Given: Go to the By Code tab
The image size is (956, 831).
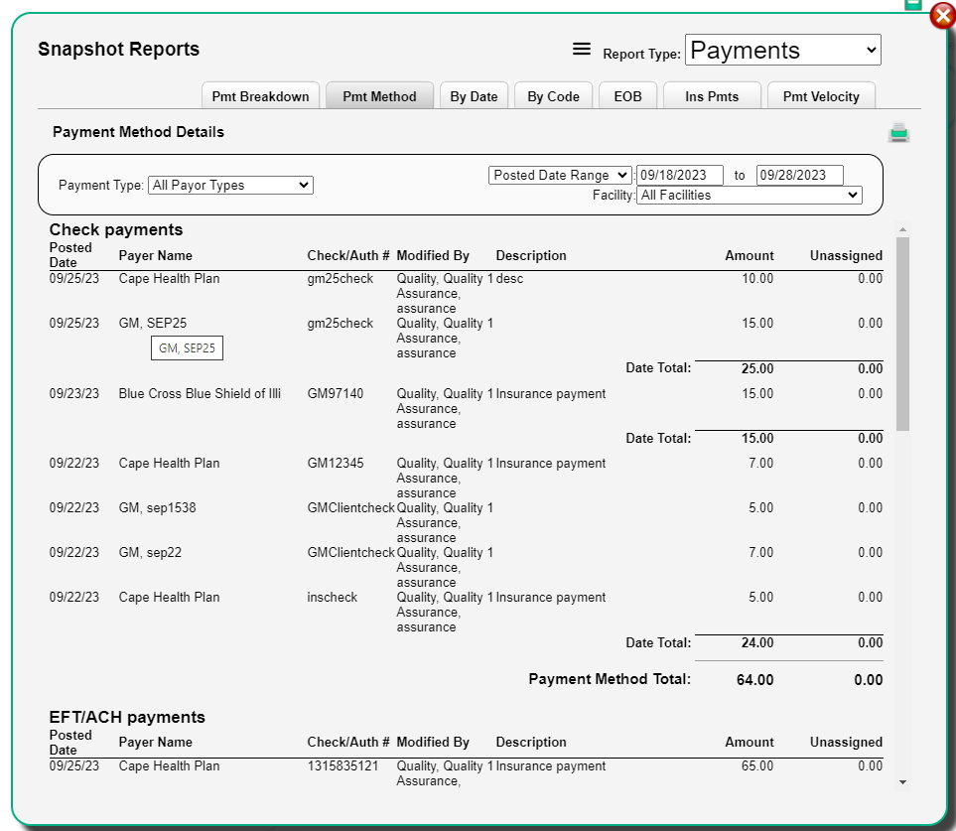Looking at the screenshot, I should [x=553, y=96].
